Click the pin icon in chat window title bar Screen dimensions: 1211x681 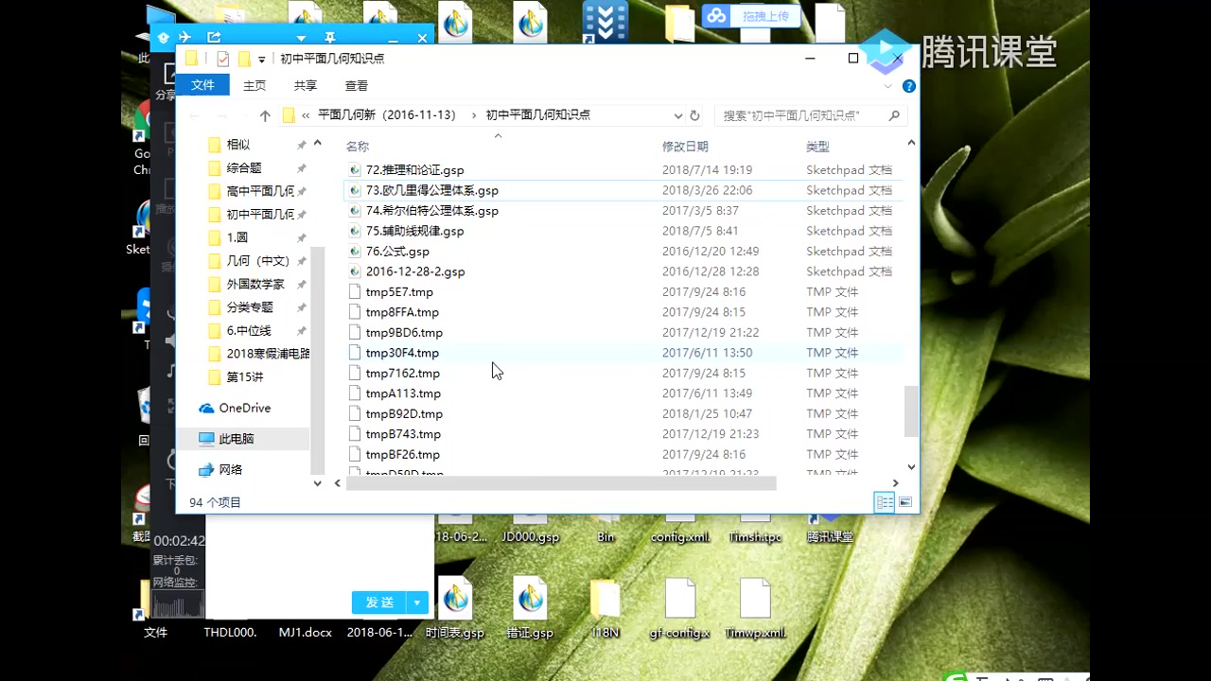coord(330,38)
